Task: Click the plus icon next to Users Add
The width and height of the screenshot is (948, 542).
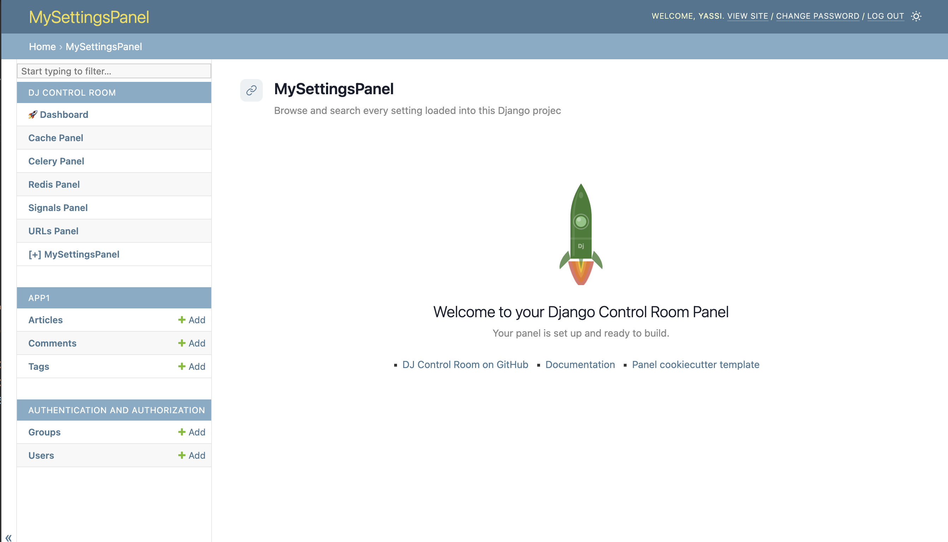Action: (182, 455)
